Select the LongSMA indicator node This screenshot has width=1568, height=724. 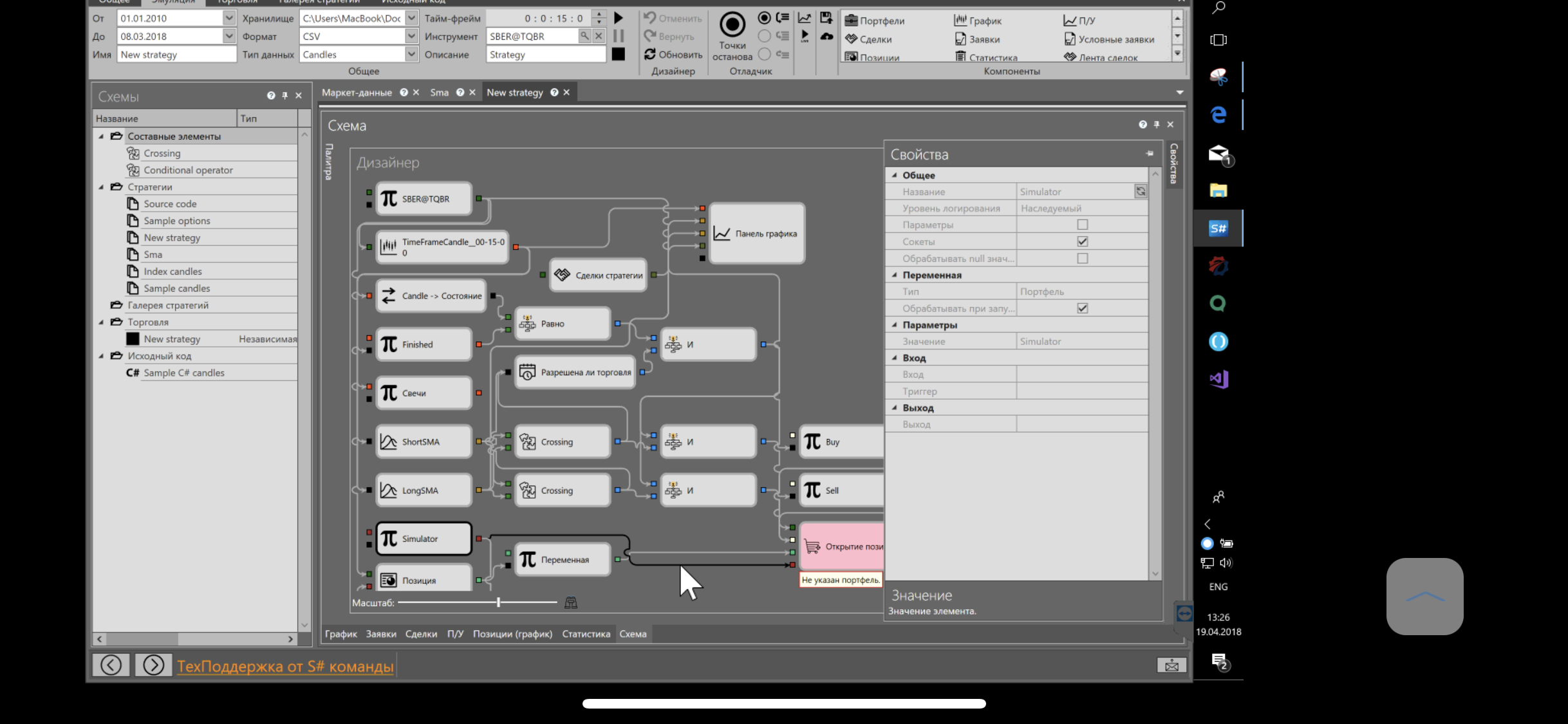[424, 490]
